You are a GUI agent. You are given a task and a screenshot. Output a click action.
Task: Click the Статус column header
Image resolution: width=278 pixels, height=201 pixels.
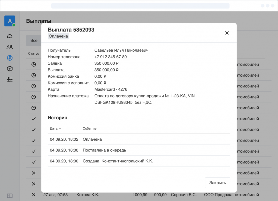[x=34, y=54]
